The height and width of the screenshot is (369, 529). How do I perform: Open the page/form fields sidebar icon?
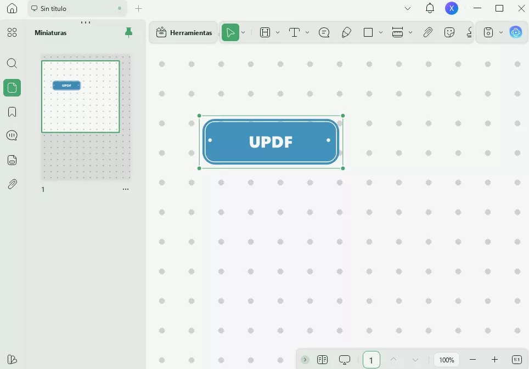[12, 160]
